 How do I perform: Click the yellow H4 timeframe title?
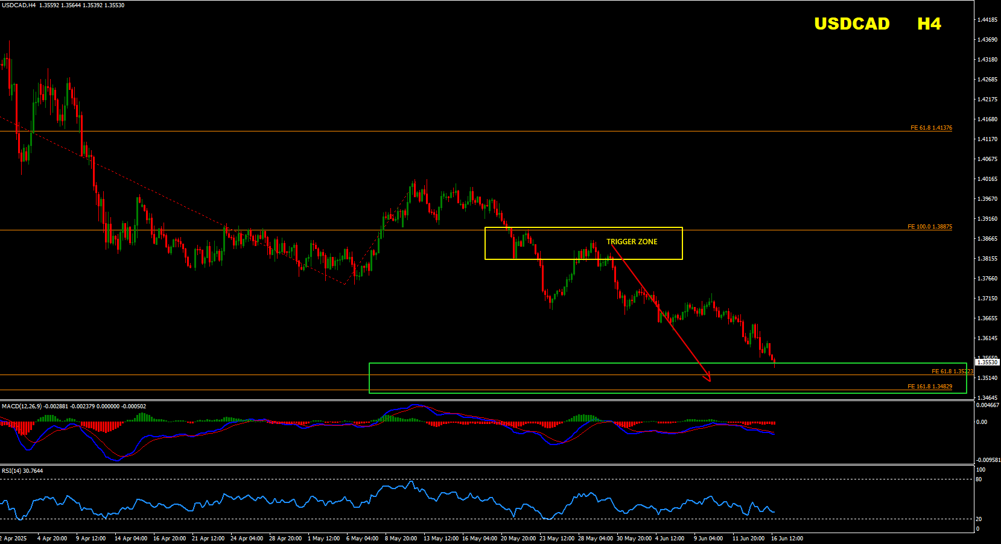(x=929, y=24)
